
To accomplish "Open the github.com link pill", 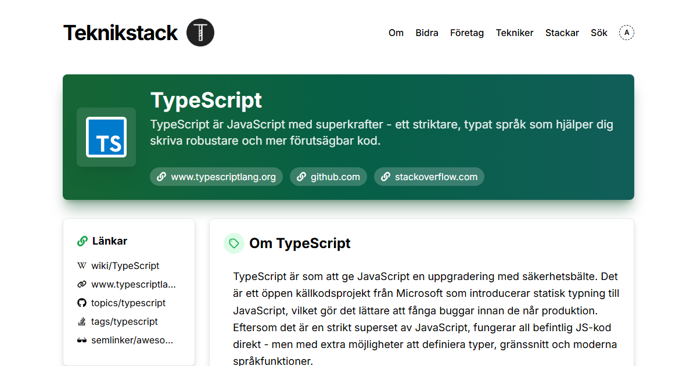I will [328, 177].
